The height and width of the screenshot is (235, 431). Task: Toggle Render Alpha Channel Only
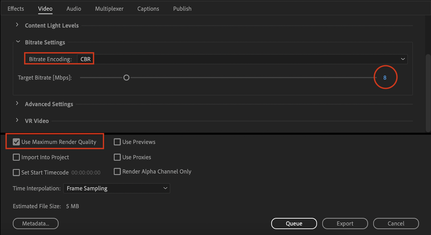117,172
